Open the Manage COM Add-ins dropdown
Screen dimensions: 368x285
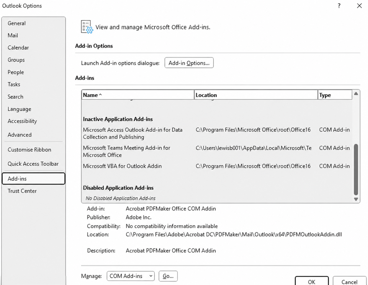tap(131, 276)
